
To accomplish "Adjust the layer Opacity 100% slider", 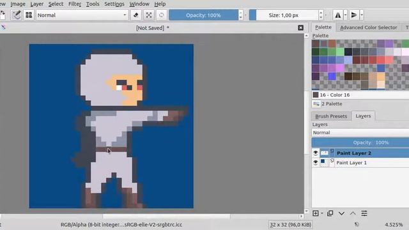I will pos(360,142).
